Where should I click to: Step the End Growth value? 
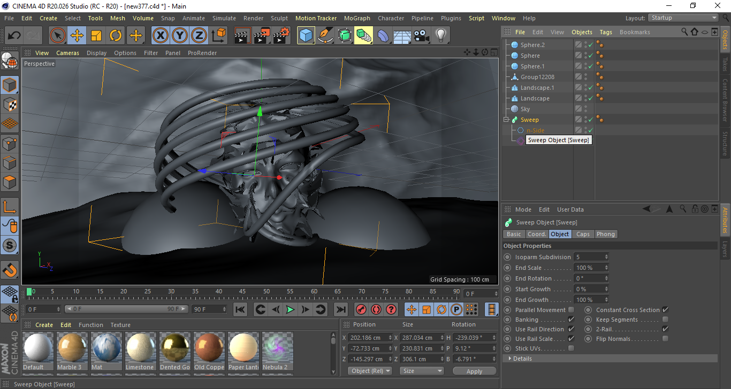(606, 300)
